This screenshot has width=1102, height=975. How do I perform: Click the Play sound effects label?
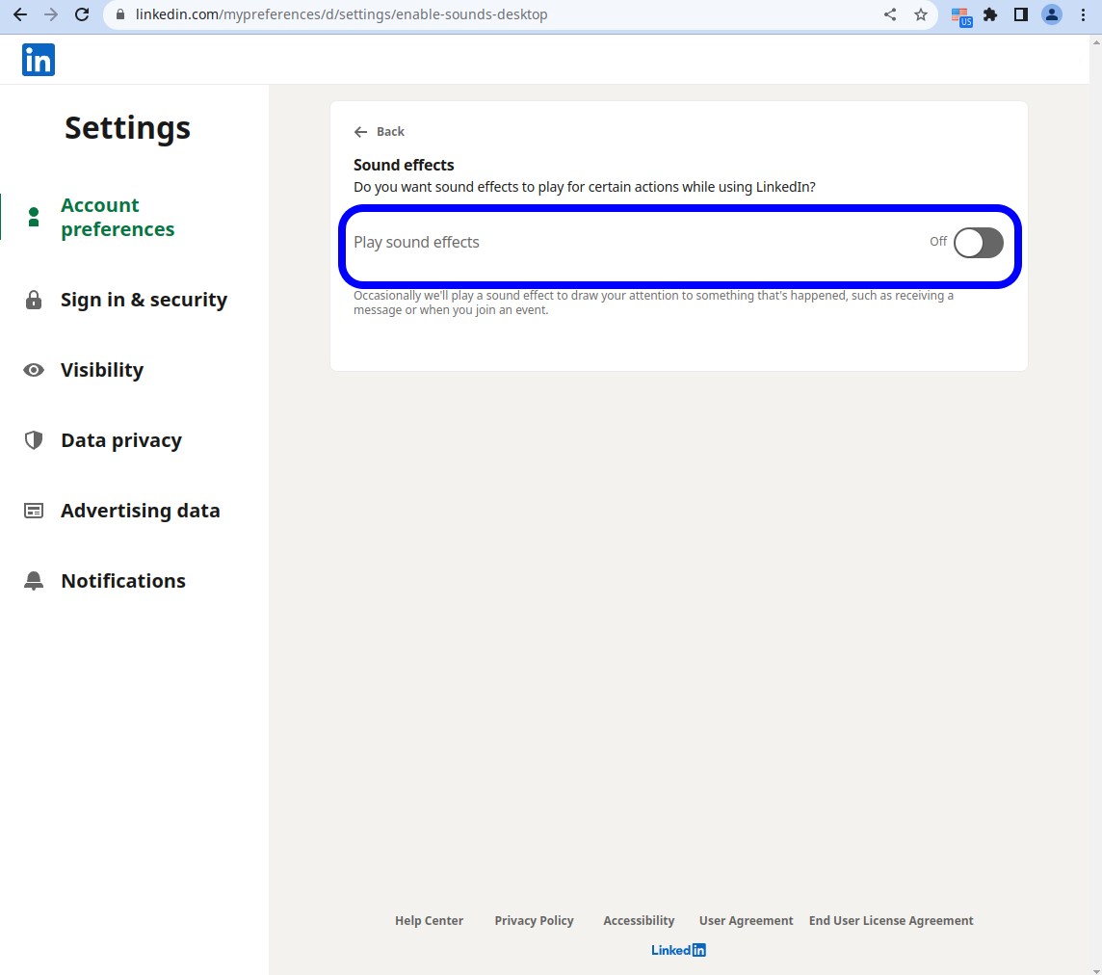(x=416, y=243)
